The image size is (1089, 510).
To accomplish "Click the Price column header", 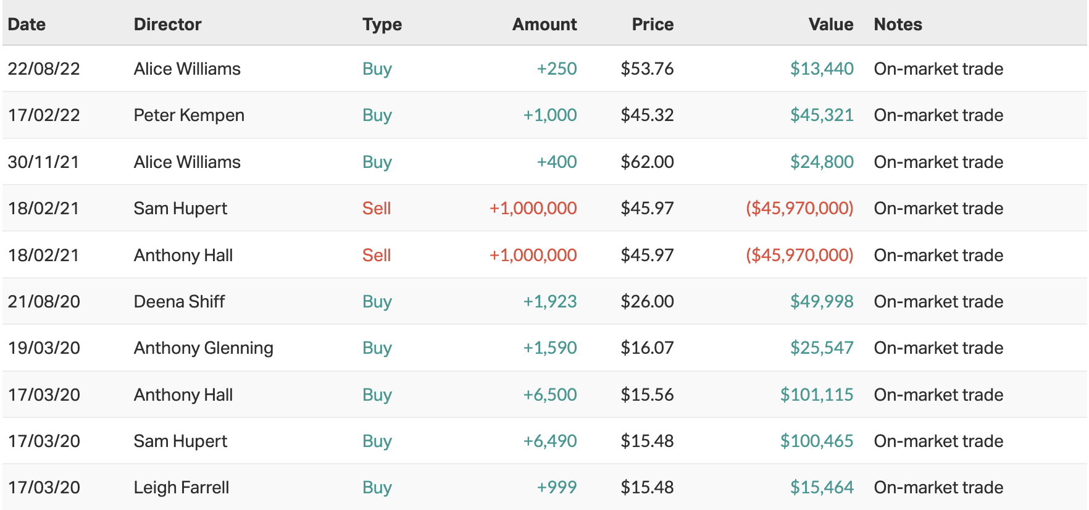I will point(652,24).
